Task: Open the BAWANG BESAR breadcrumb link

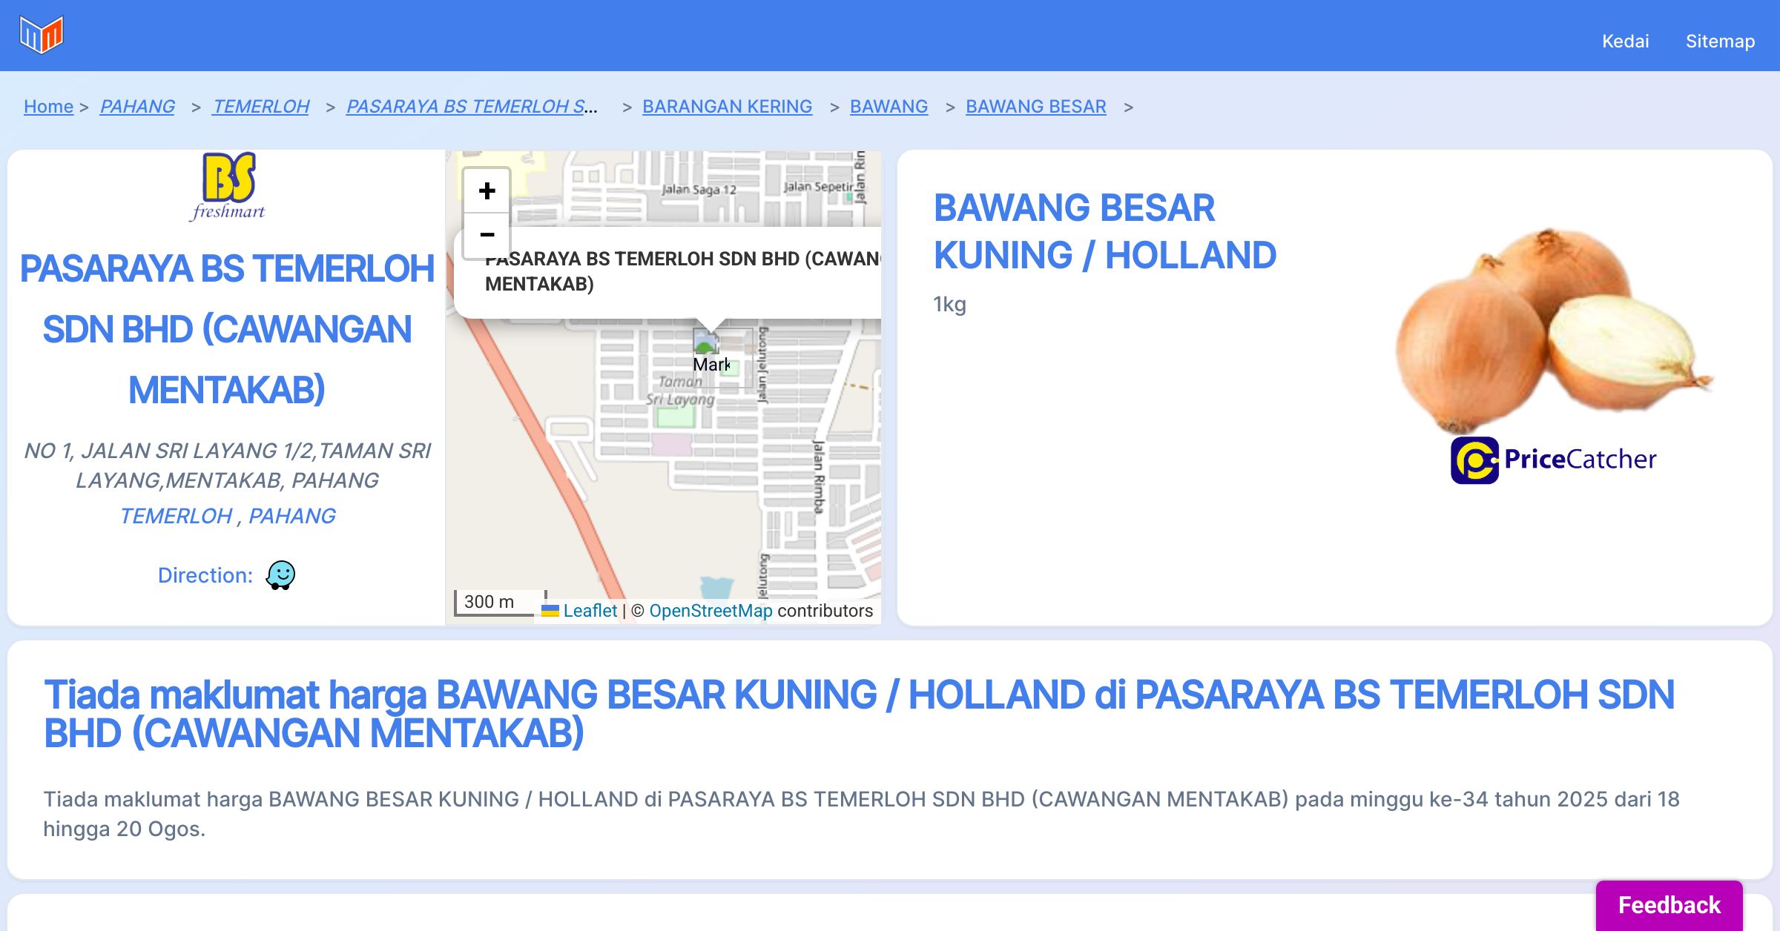Action: (x=1035, y=107)
